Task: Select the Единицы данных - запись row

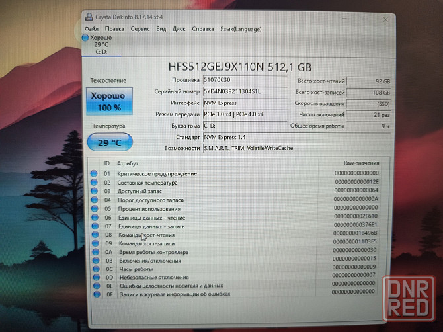Action: click(x=235, y=226)
